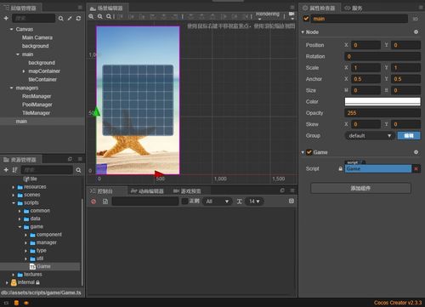Refresh the hierarchy with the circular arrows icon

pos(78,19)
